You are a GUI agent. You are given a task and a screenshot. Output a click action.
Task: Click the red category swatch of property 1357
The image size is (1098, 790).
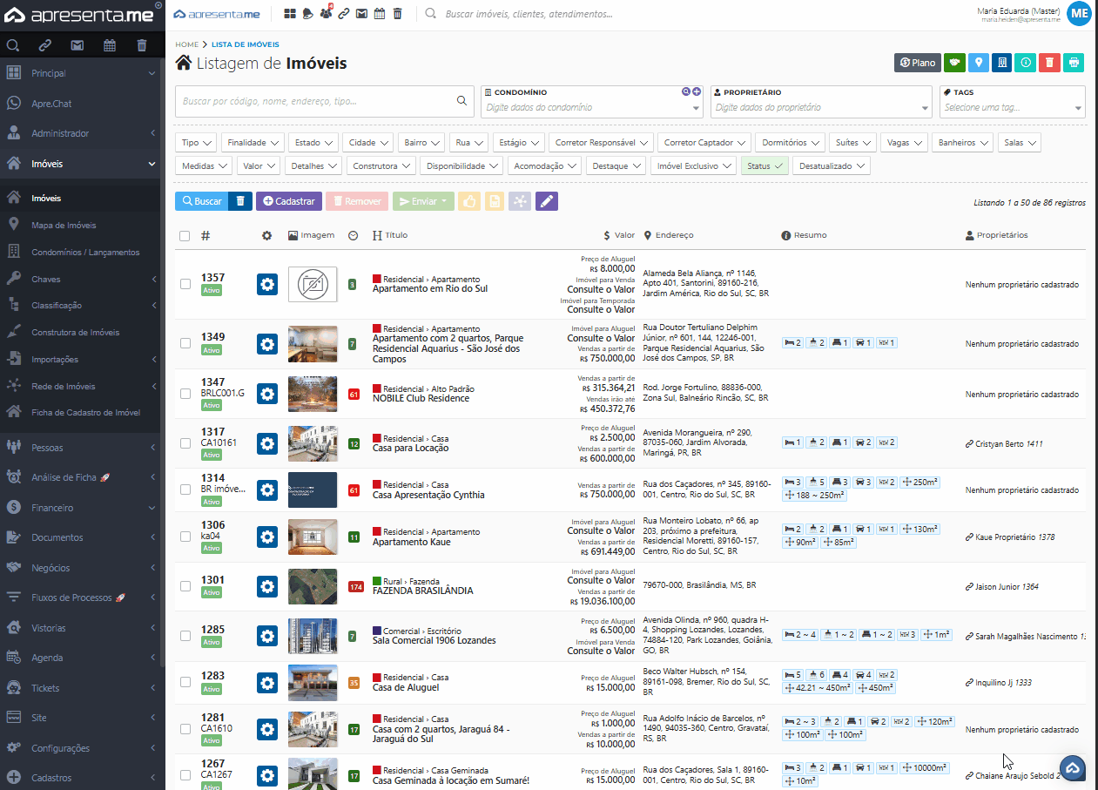coord(376,280)
